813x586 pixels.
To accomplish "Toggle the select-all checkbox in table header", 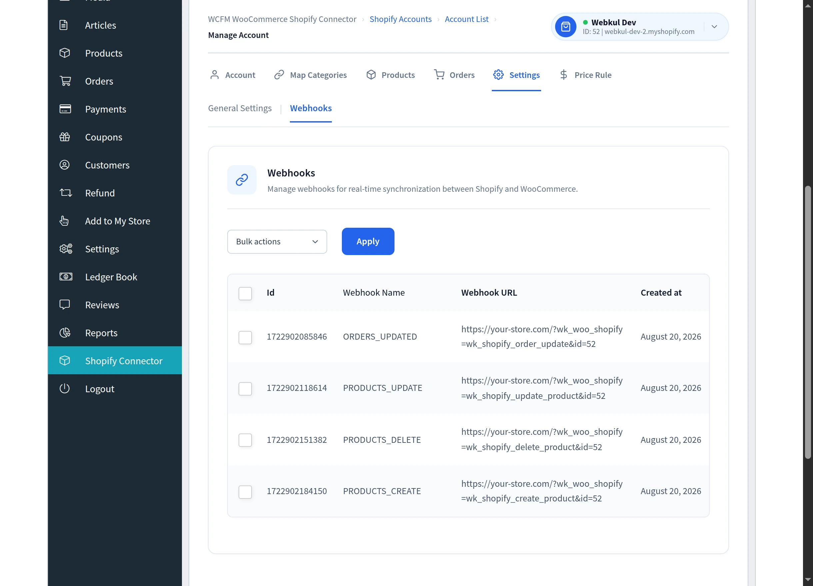I will [x=245, y=293].
